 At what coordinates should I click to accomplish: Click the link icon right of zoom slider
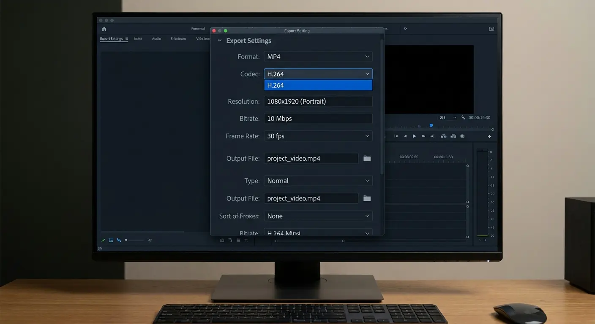coord(150,240)
